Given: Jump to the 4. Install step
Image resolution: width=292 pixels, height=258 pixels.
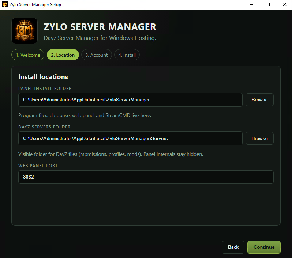Looking at the screenshot, I should [127, 55].
